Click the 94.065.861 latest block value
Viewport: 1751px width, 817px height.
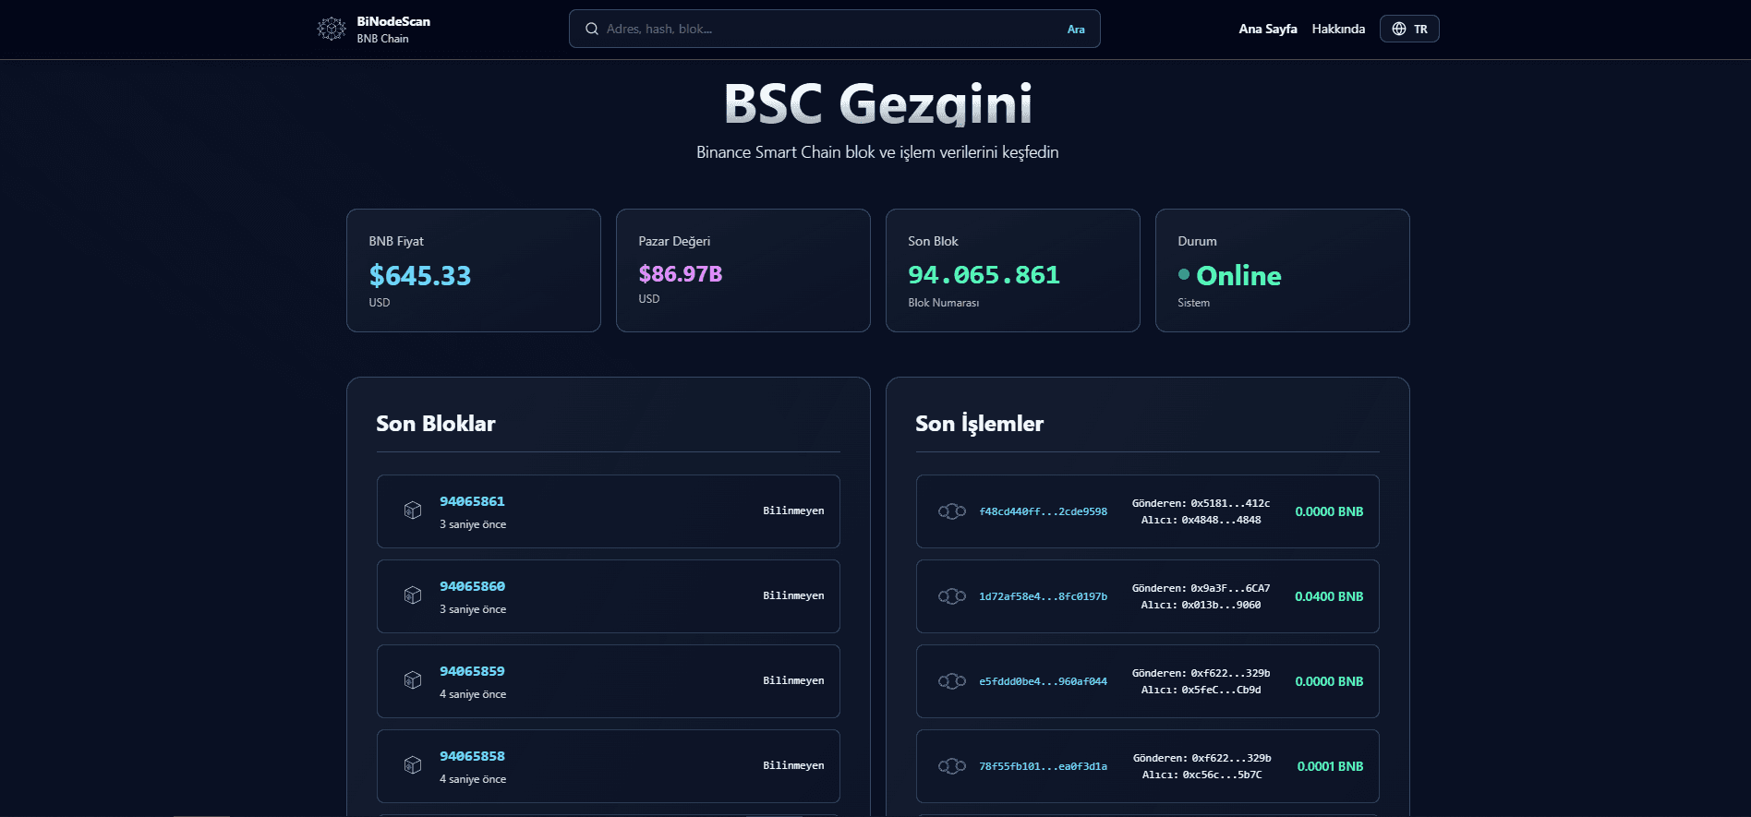pyautogui.click(x=984, y=275)
